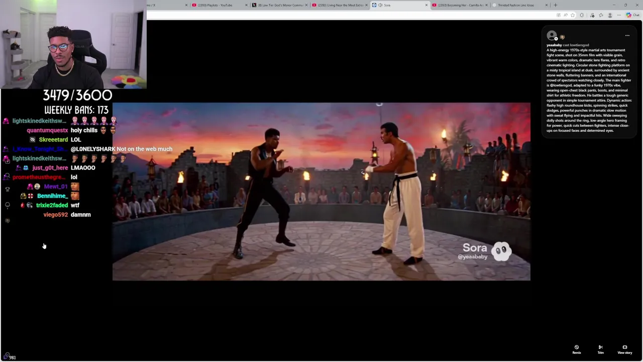
Task: Close the Sora tab
Action: (426, 5)
